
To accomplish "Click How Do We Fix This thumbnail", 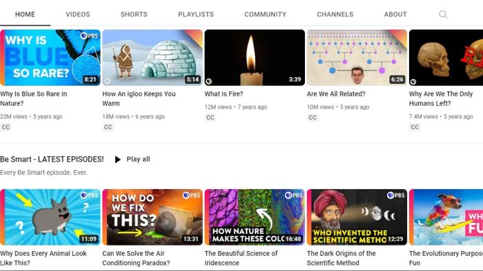I will pos(152,217).
